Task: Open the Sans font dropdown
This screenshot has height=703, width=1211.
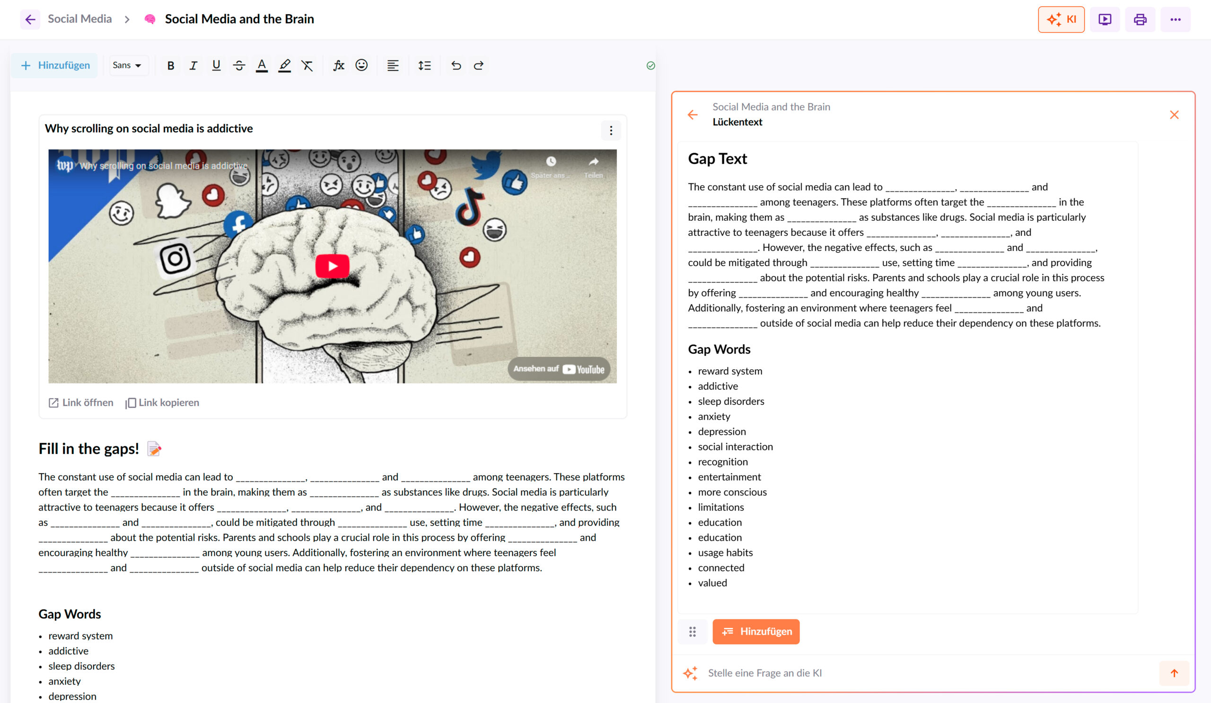Action: (x=127, y=65)
